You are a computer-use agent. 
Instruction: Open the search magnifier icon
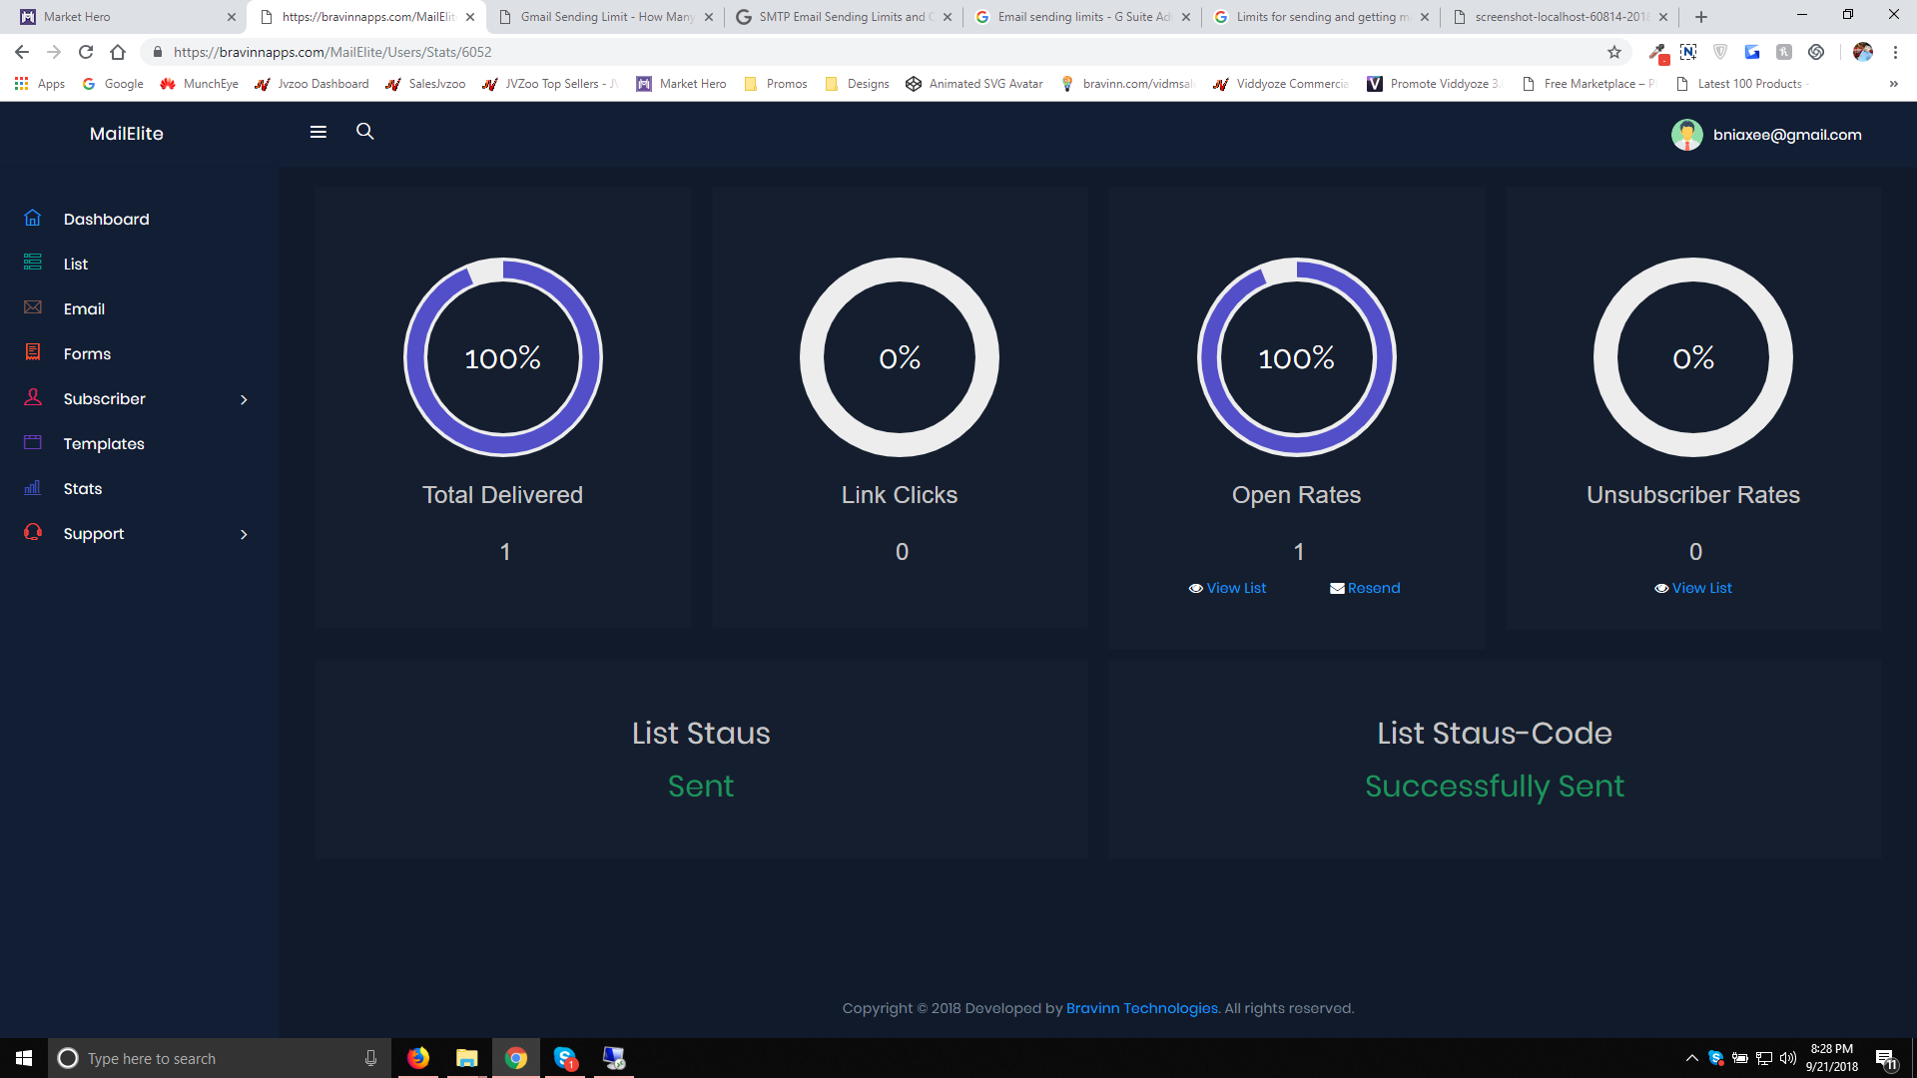pyautogui.click(x=365, y=132)
